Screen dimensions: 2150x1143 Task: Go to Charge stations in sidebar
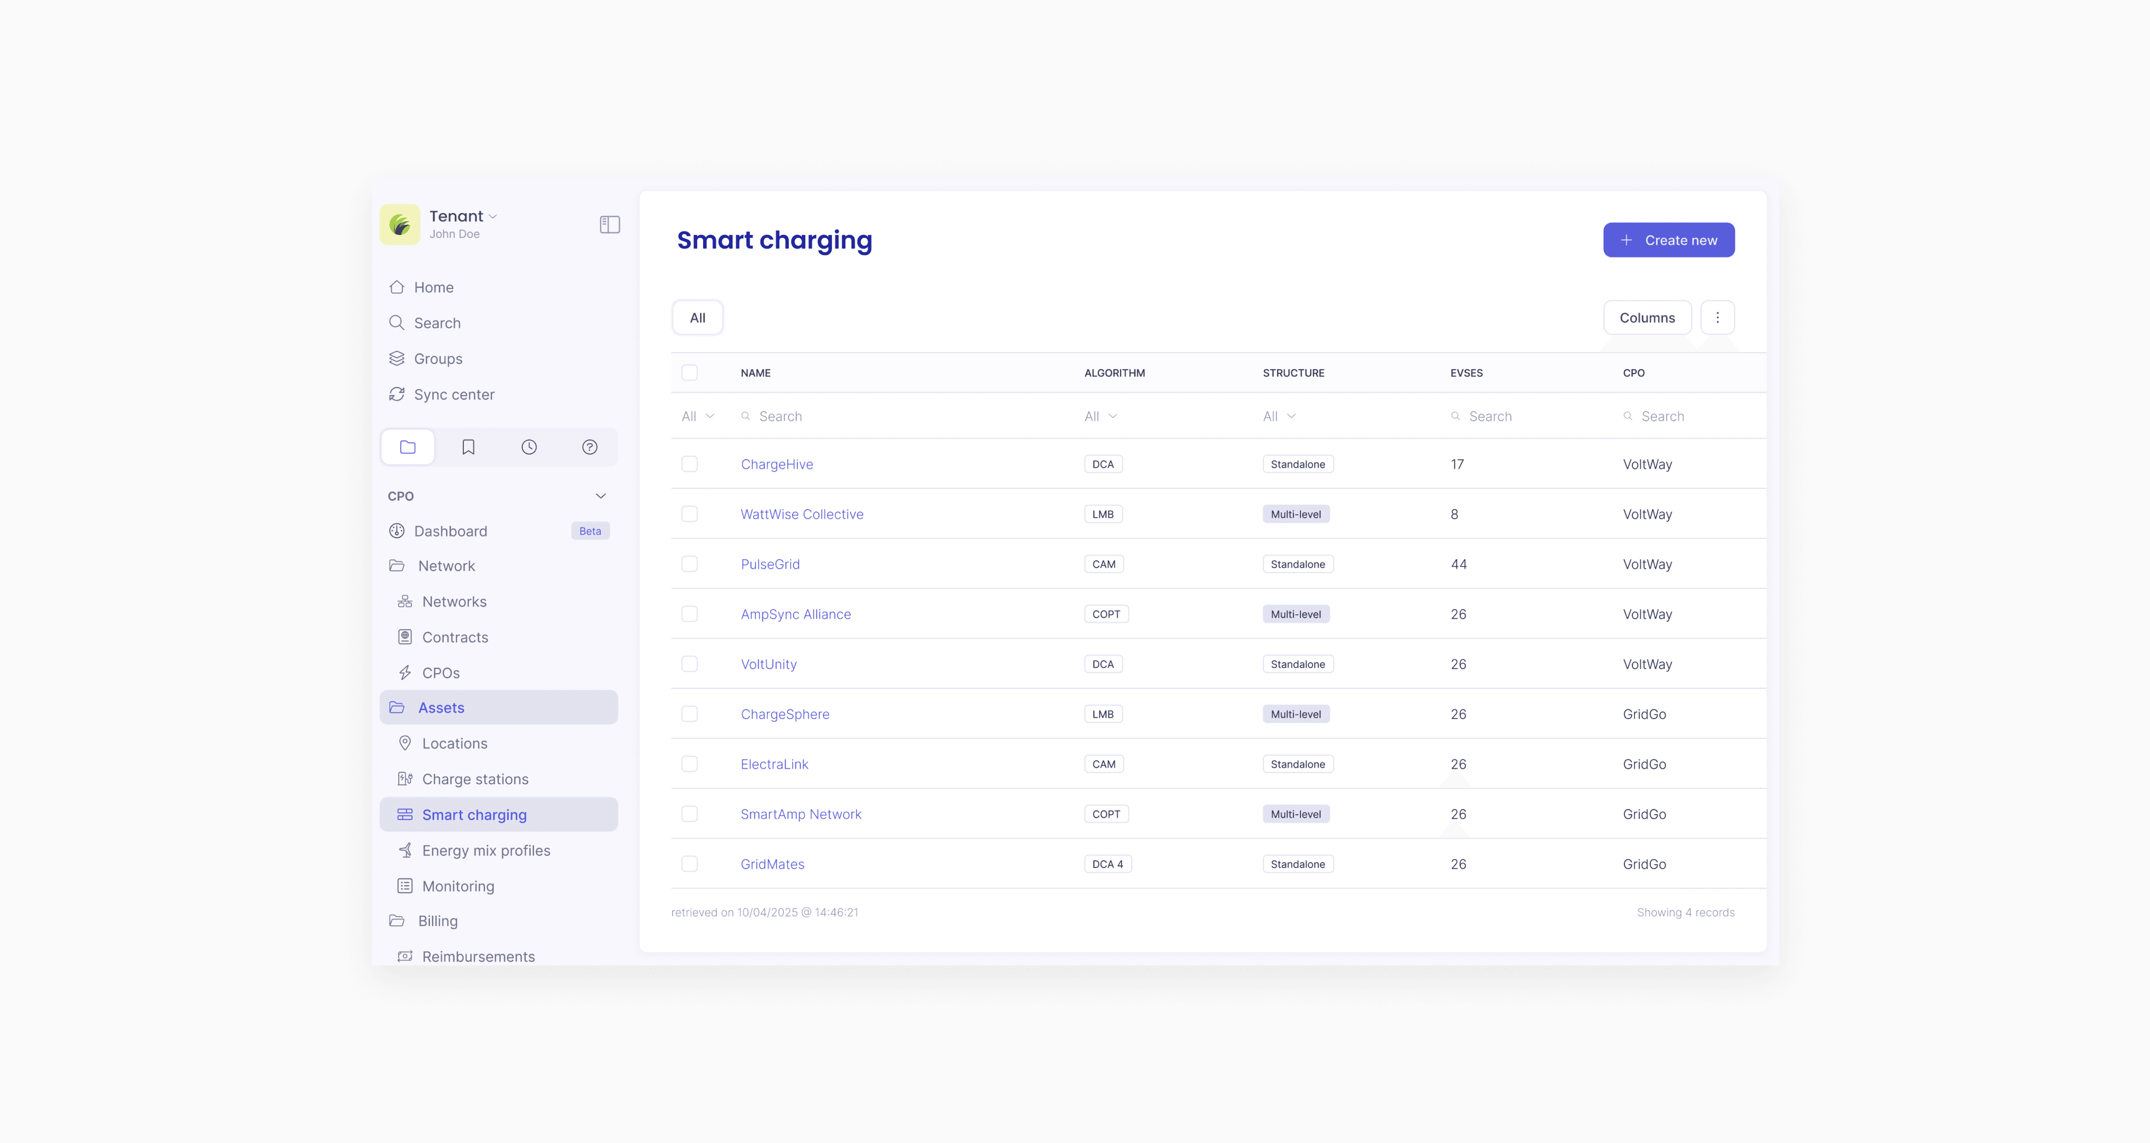(x=475, y=779)
